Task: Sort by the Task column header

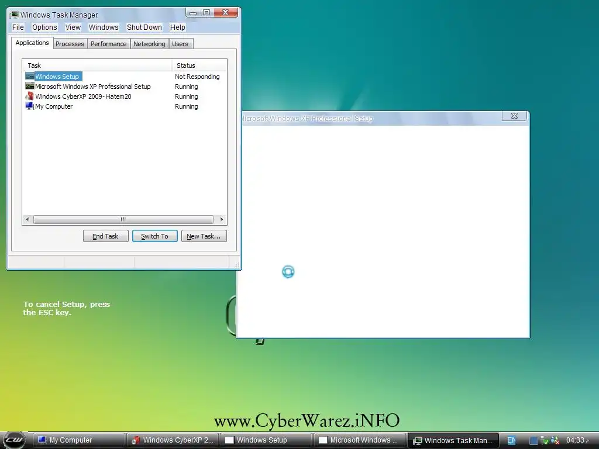Action: coord(97,65)
